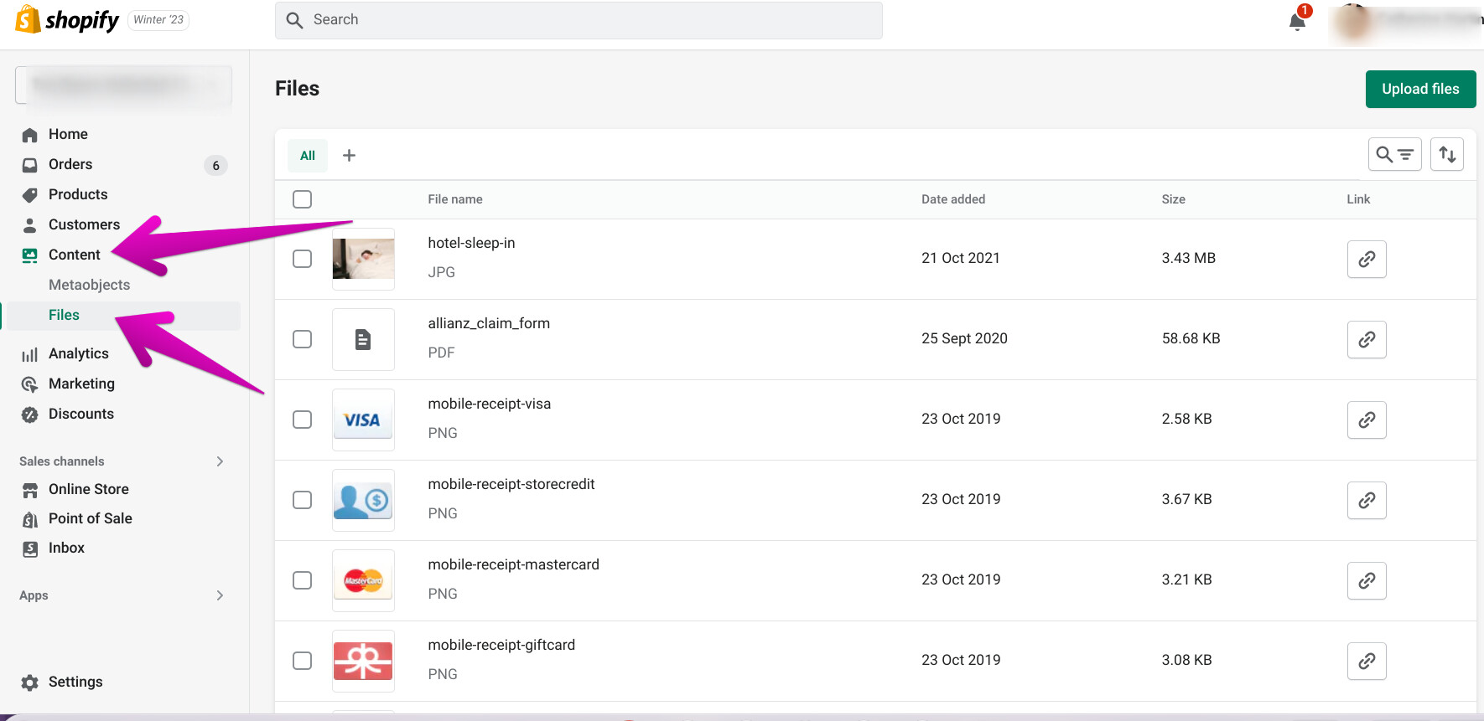Switch to the All files tab
The height and width of the screenshot is (721, 1484).
pyautogui.click(x=308, y=156)
